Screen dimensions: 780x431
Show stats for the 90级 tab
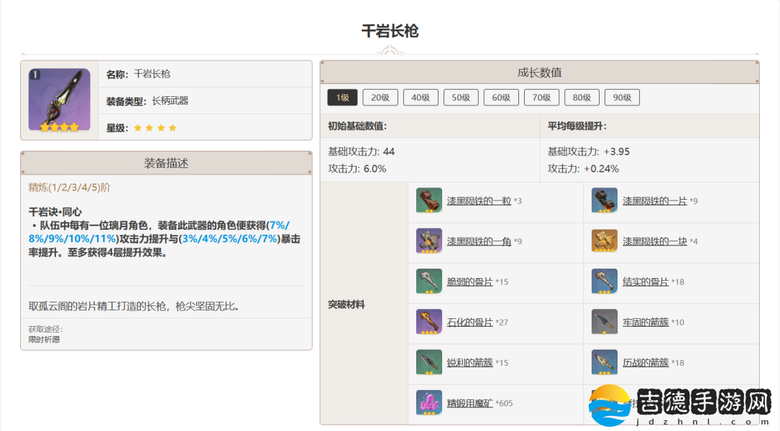tap(622, 98)
